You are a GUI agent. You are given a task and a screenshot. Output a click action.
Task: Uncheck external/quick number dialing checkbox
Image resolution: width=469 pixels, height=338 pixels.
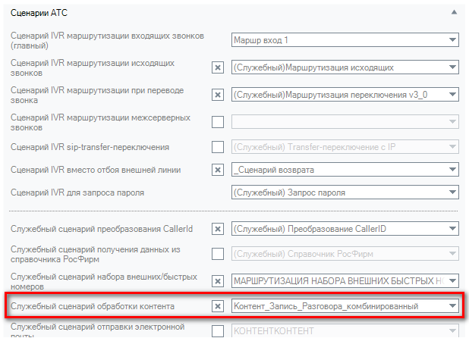click(x=218, y=281)
